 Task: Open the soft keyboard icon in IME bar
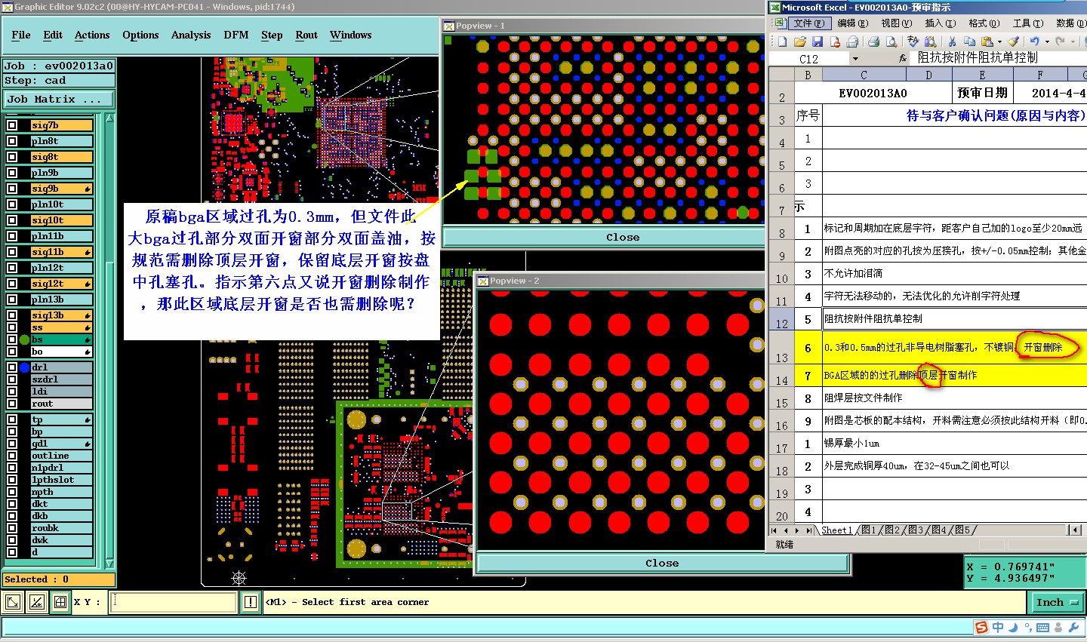tap(1043, 627)
